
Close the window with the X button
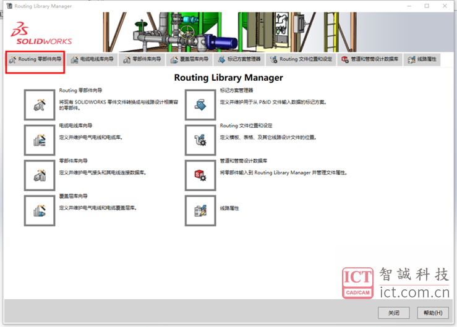point(445,6)
